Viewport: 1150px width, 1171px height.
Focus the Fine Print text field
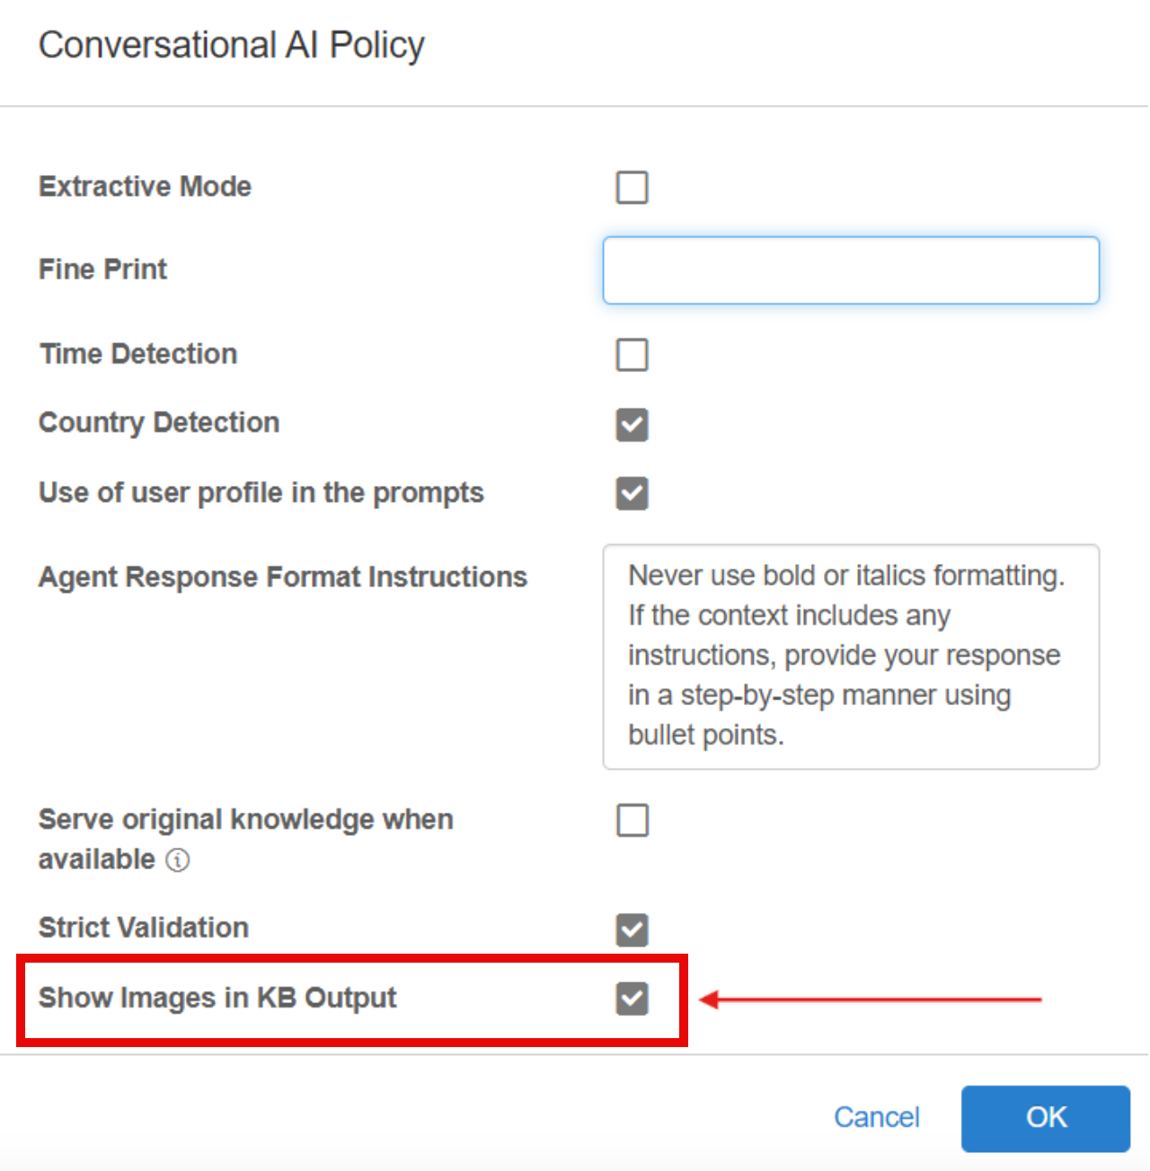click(851, 270)
